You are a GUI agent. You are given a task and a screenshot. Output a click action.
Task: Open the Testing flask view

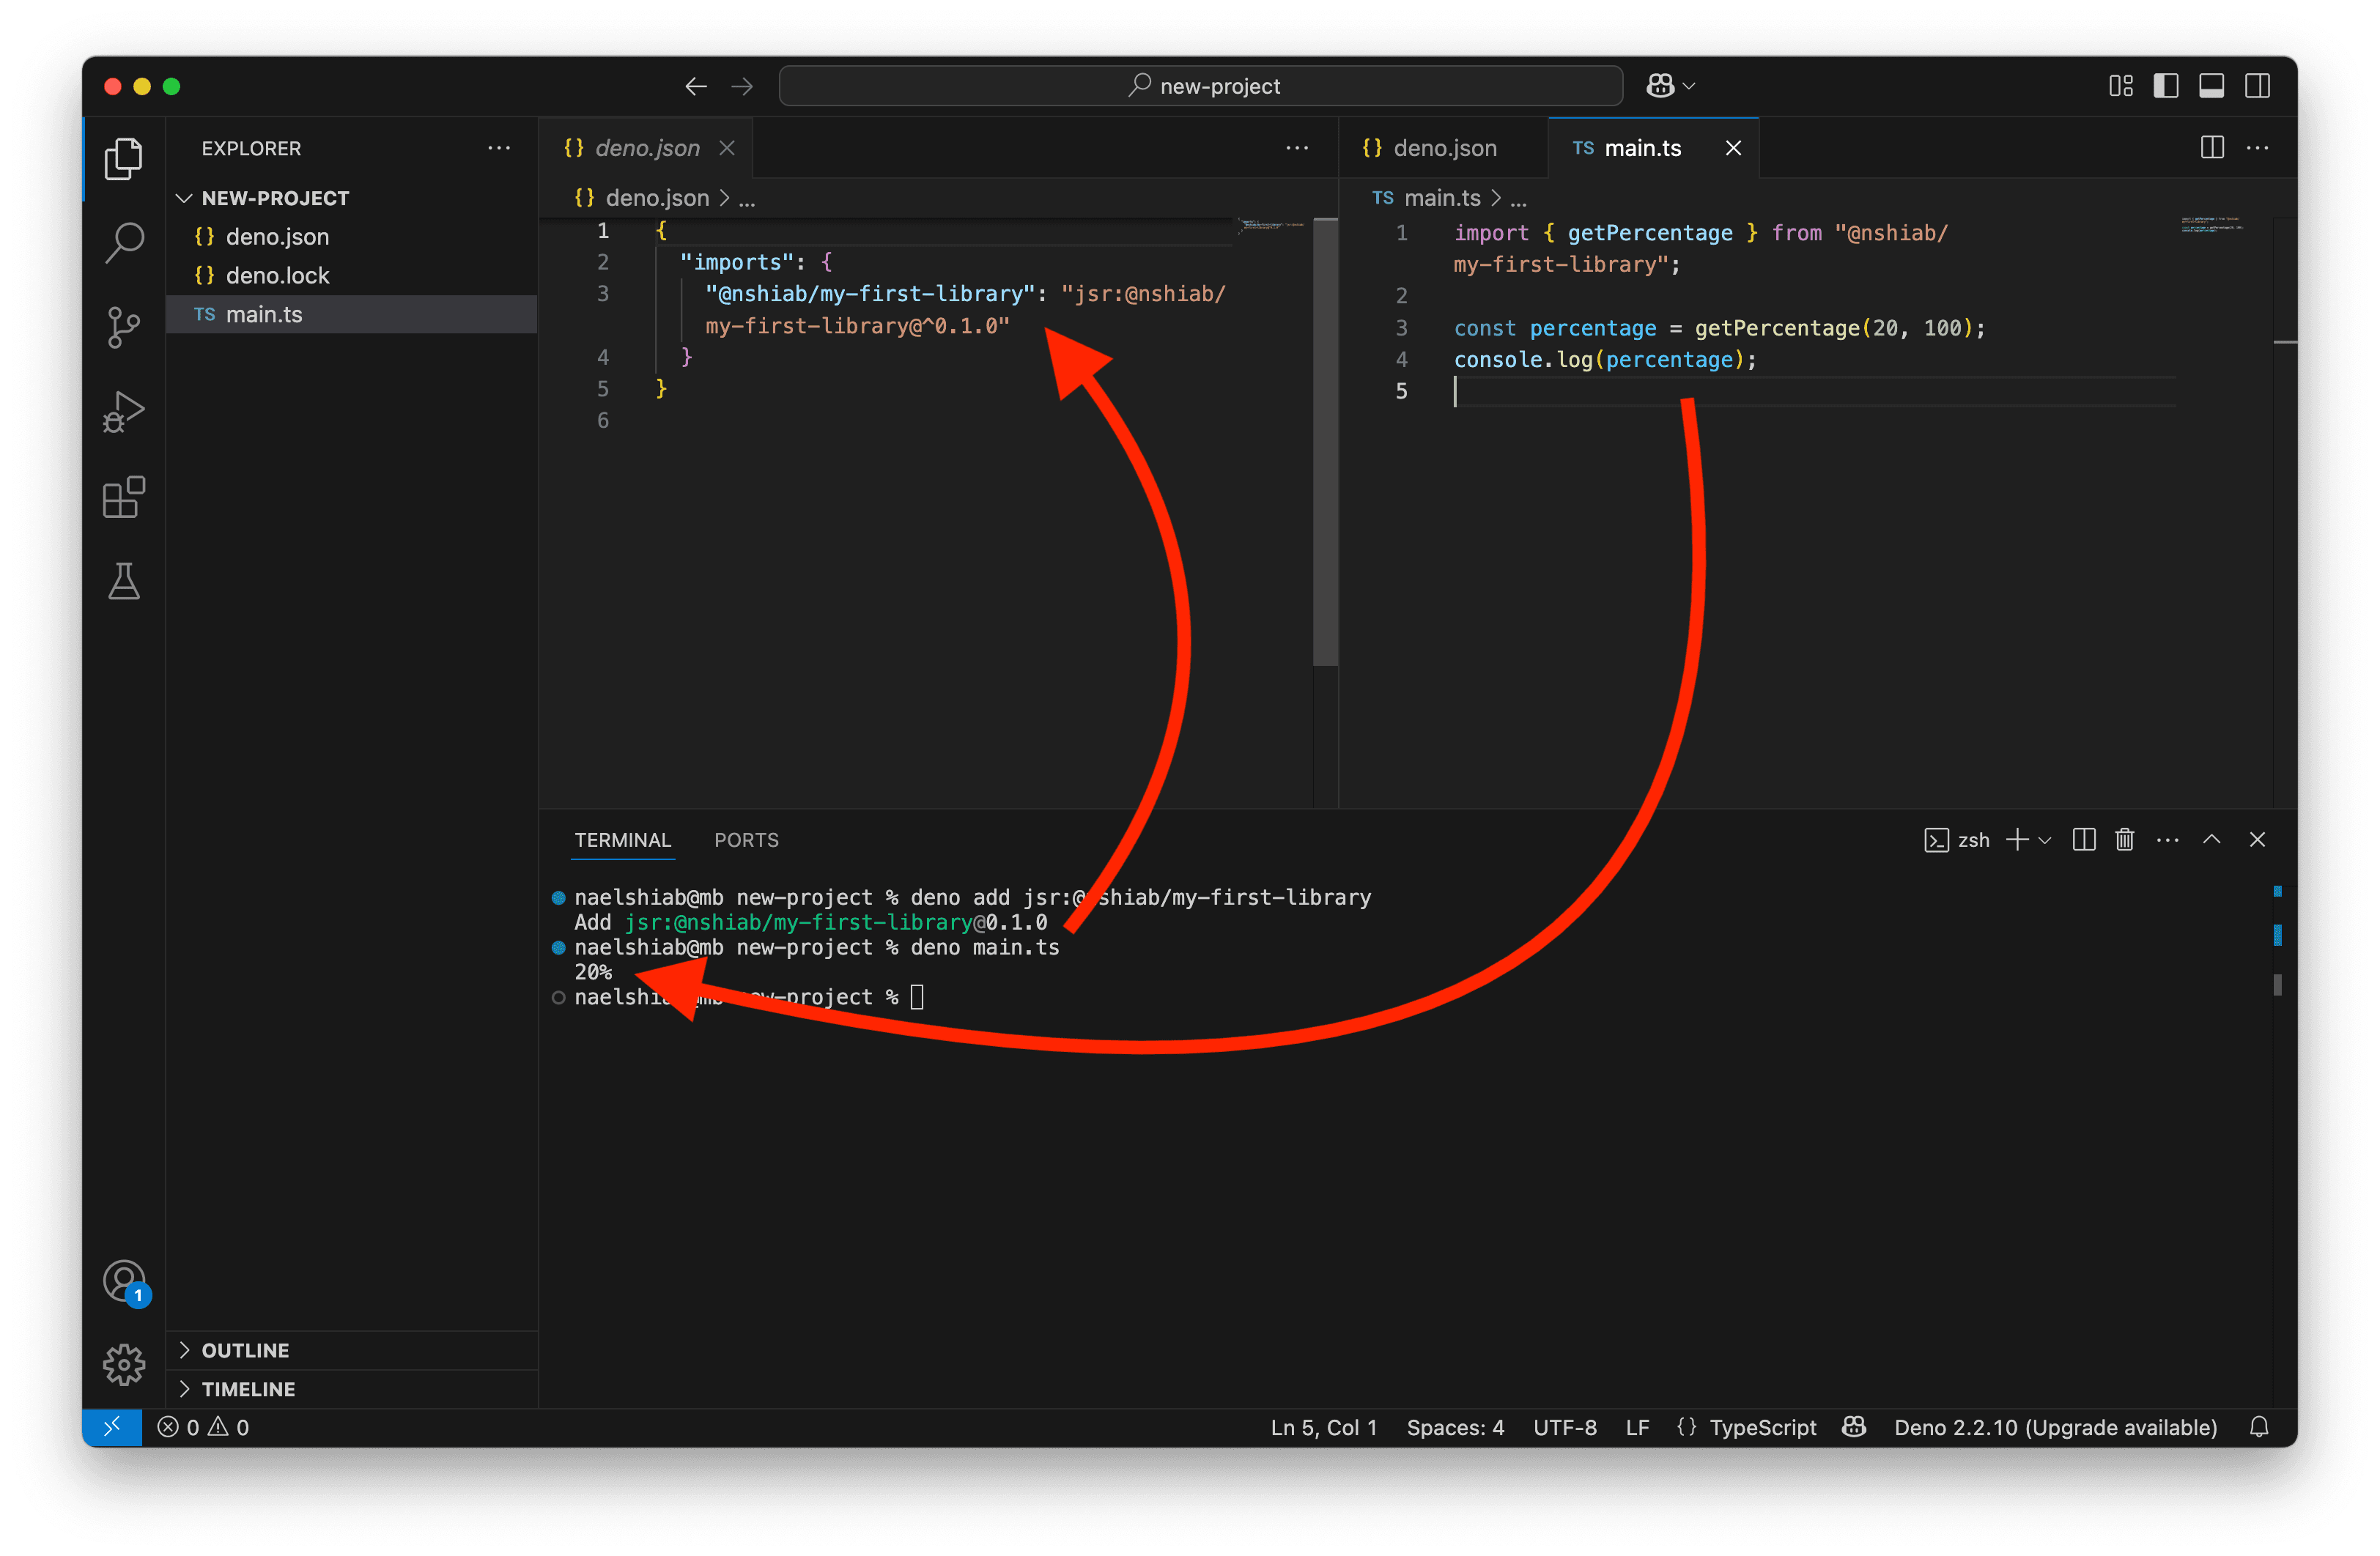coord(124,581)
